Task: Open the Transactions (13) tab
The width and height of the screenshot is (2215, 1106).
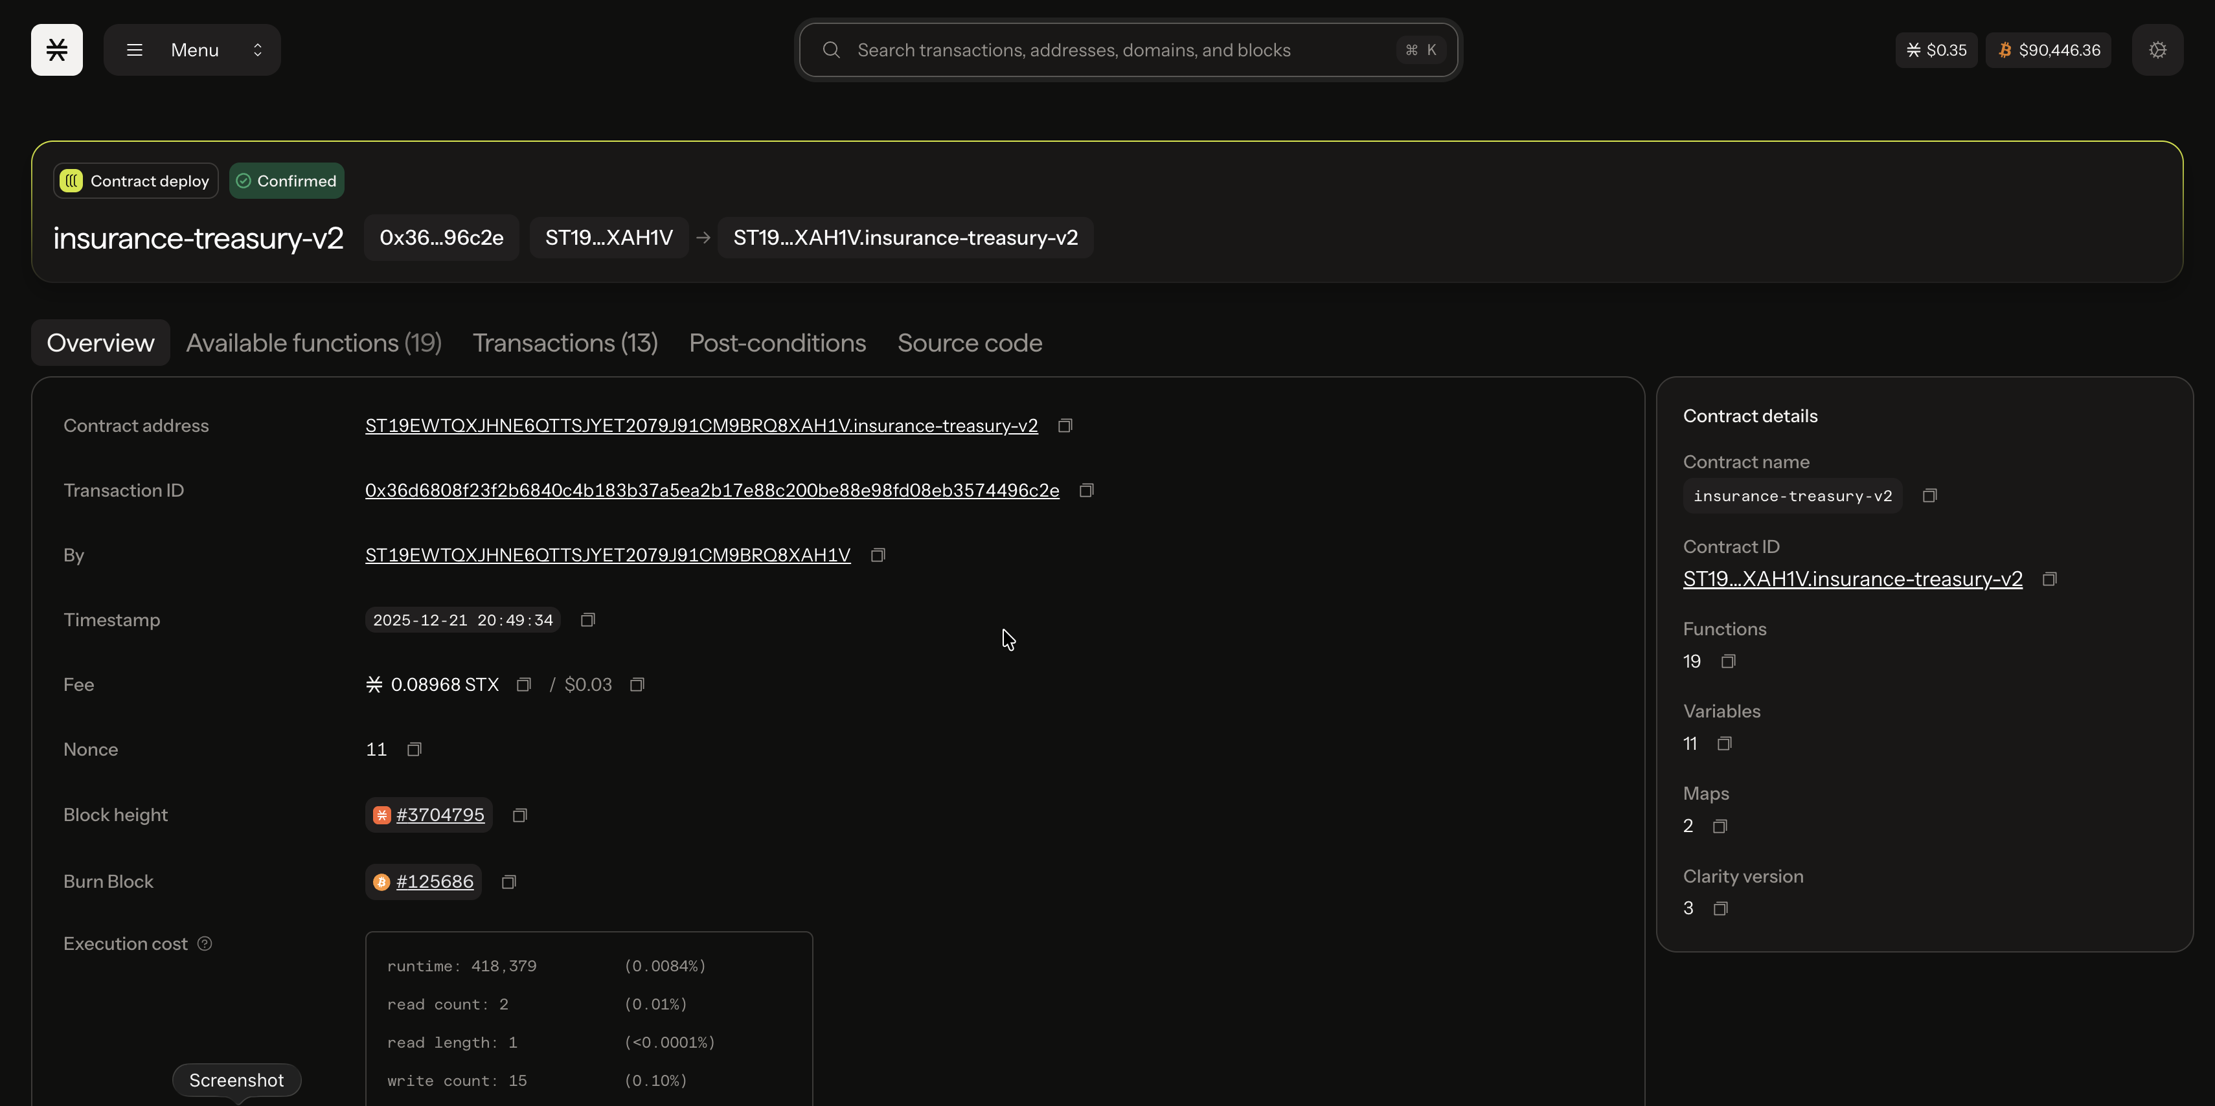Action: [x=565, y=343]
